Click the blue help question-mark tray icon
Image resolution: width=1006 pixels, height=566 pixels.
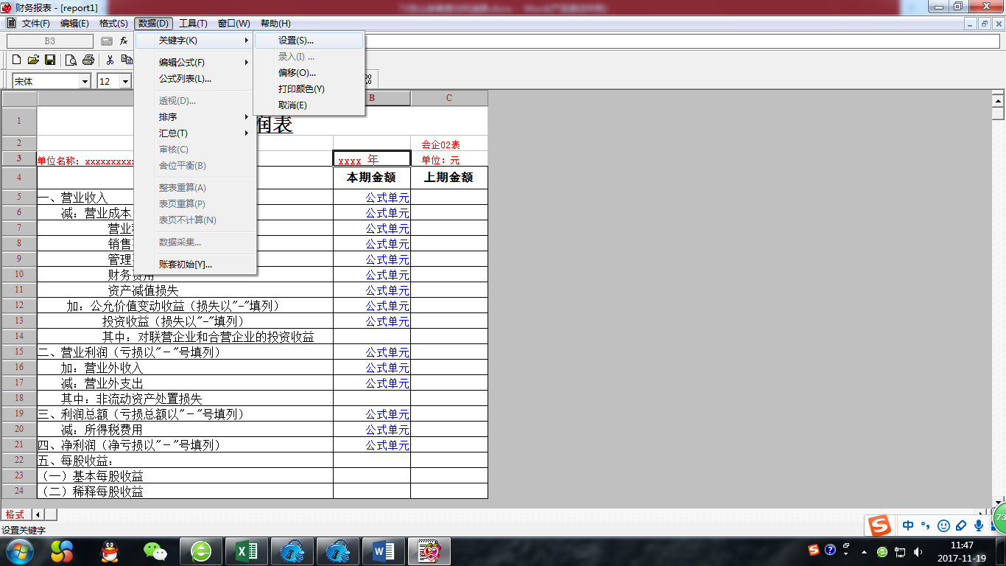tap(830, 550)
